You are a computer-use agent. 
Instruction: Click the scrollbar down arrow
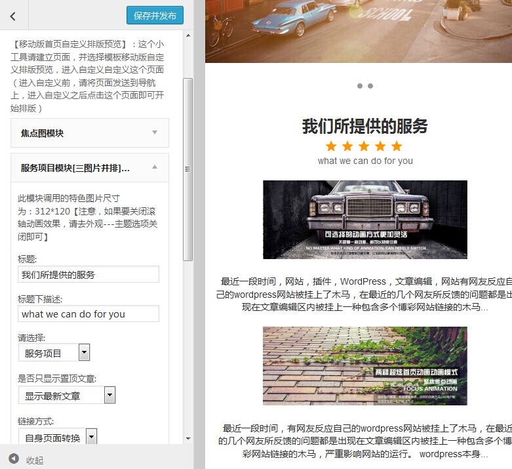tap(188, 438)
